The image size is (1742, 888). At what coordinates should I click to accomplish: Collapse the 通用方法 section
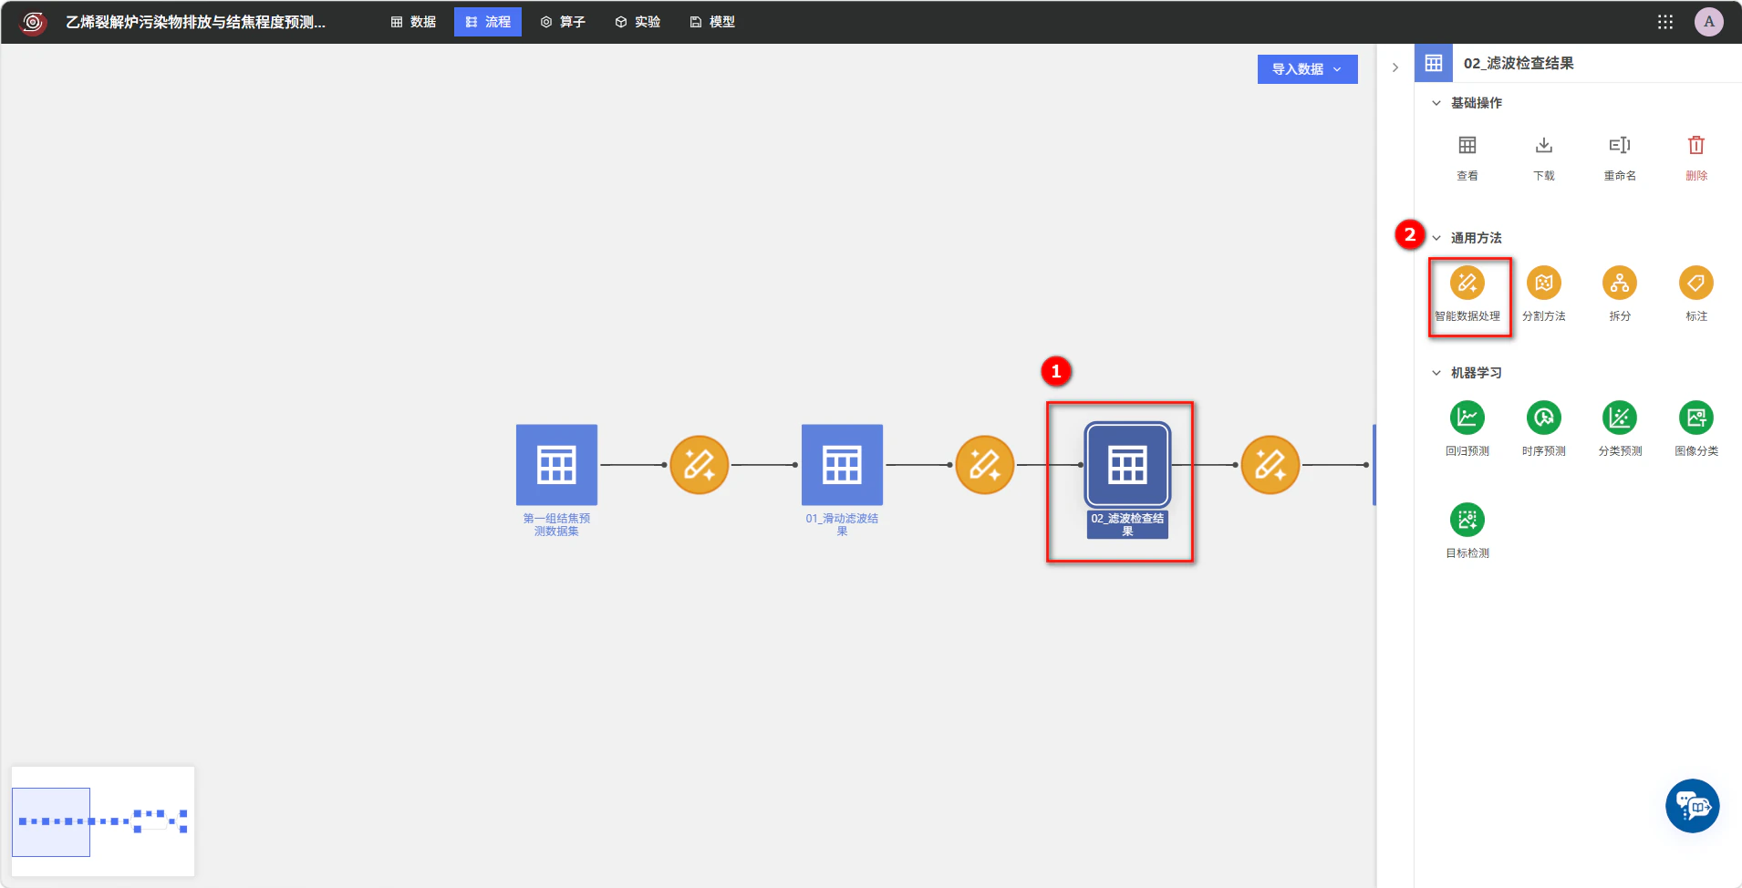pyautogui.click(x=1436, y=238)
